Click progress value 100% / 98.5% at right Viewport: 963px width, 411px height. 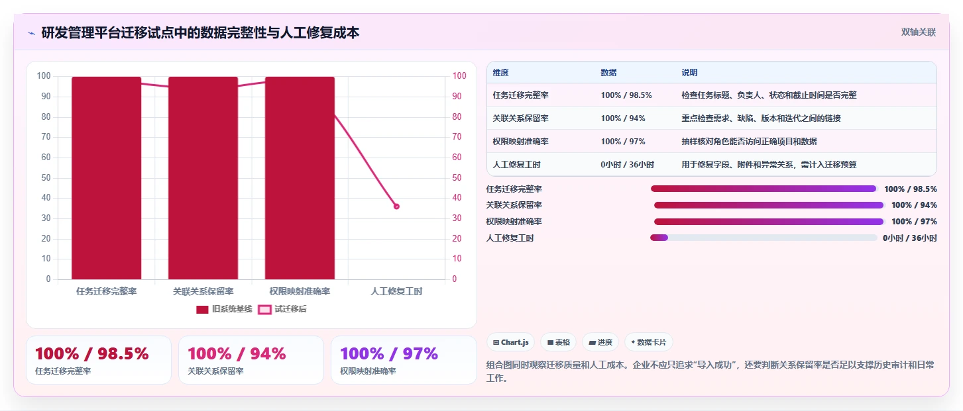click(x=911, y=189)
